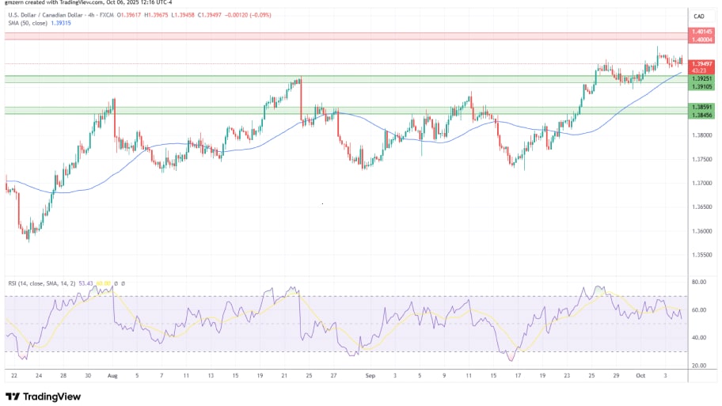This screenshot has height=406, width=722.
Task: Click the 1.40145 red price label
Action: pyautogui.click(x=701, y=32)
